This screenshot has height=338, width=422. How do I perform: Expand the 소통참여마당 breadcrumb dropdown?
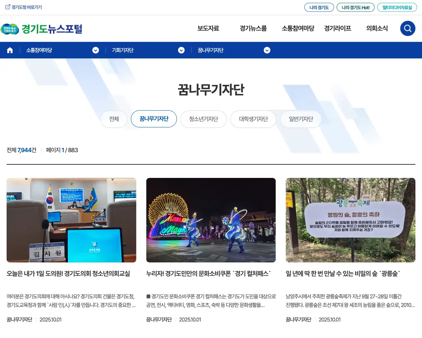(x=96, y=50)
